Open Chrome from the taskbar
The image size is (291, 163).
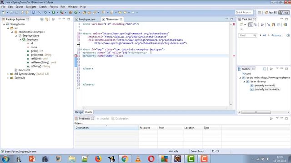pyautogui.click(x=125, y=159)
